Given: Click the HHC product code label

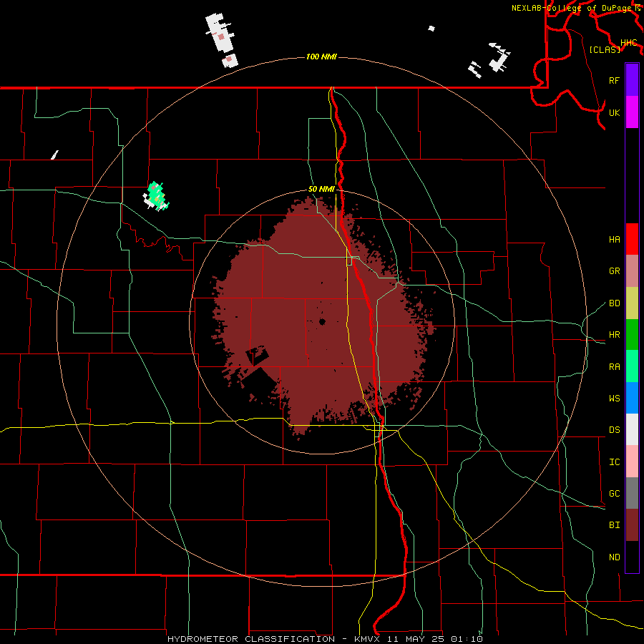Looking at the screenshot, I should [628, 43].
